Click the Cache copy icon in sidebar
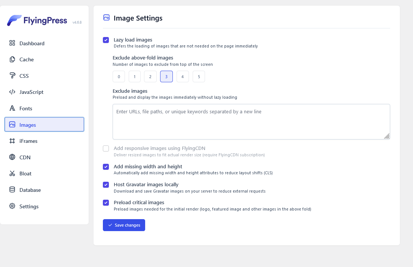 pyautogui.click(x=12, y=59)
